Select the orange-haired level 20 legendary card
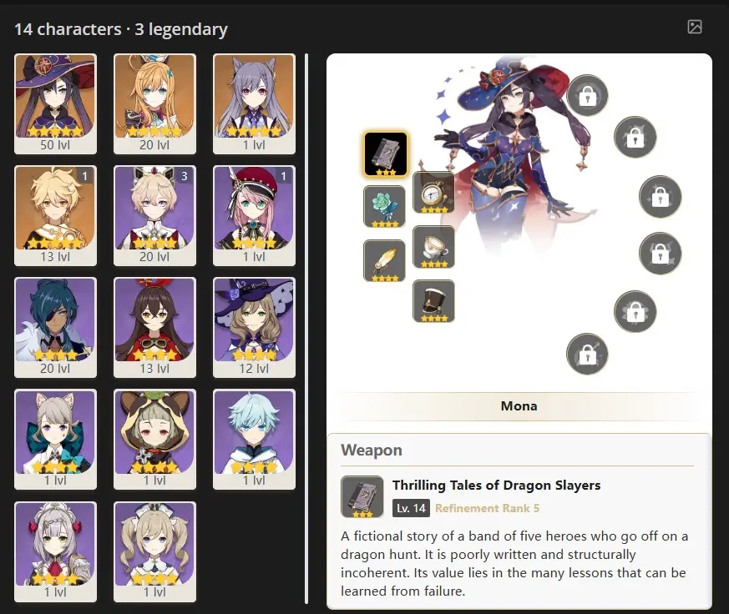The width and height of the screenshot is (729, 614). tap(154, 104)
